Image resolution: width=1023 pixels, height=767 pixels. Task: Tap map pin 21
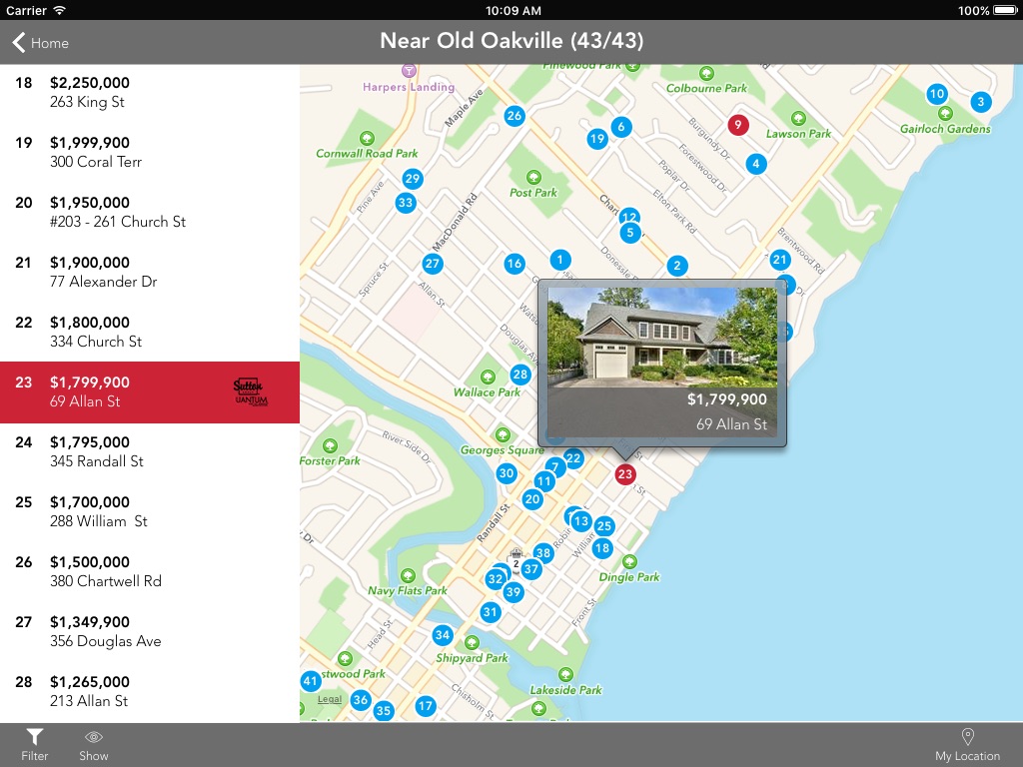point(779,260)
